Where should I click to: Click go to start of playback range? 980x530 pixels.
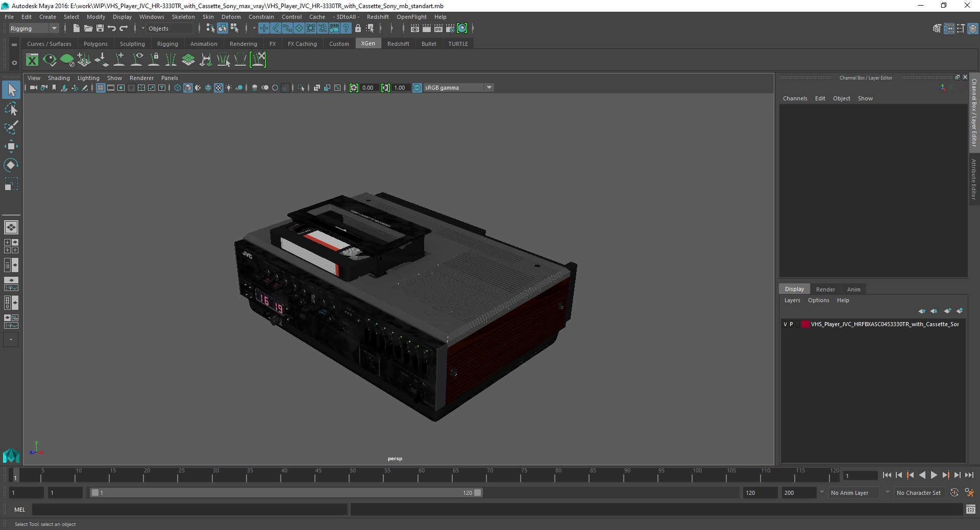pyautogui.click(x=887, y=475)
